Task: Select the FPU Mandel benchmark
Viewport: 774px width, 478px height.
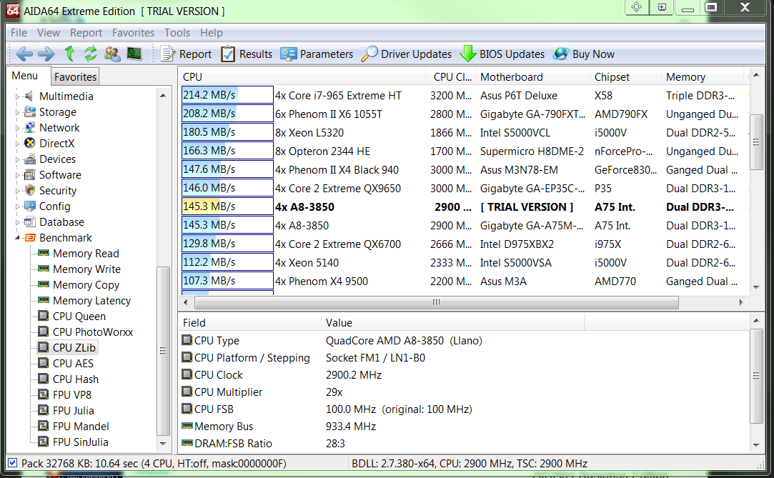Action: [81, 427]
